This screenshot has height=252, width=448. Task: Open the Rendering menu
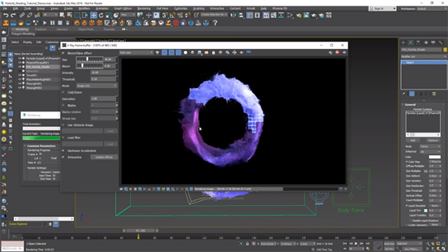pyautogui.click(x=143, y=8)
